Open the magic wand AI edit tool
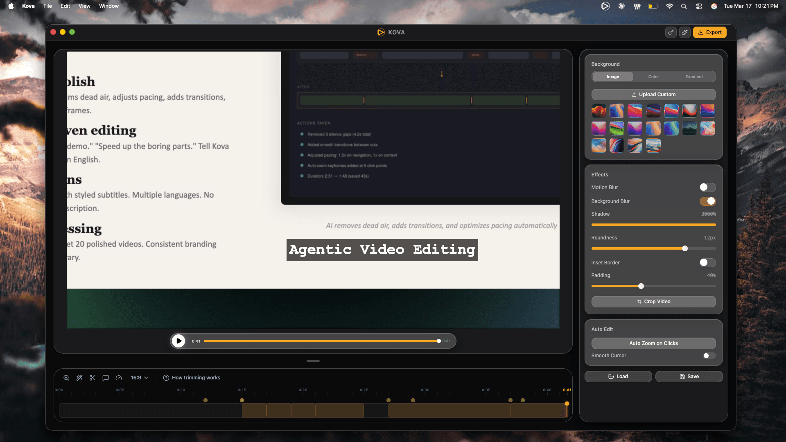 (x=79, y=378)
